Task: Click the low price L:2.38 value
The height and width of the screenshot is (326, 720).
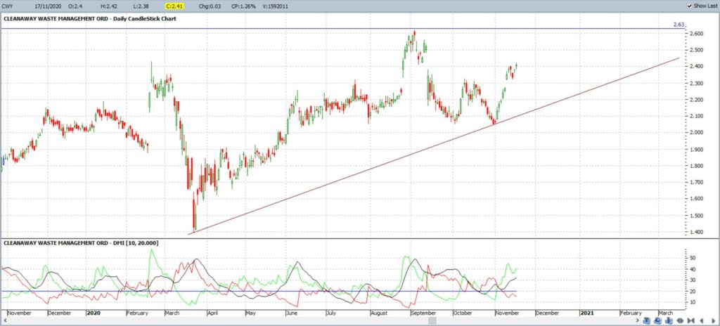Action: click(139, 6)
